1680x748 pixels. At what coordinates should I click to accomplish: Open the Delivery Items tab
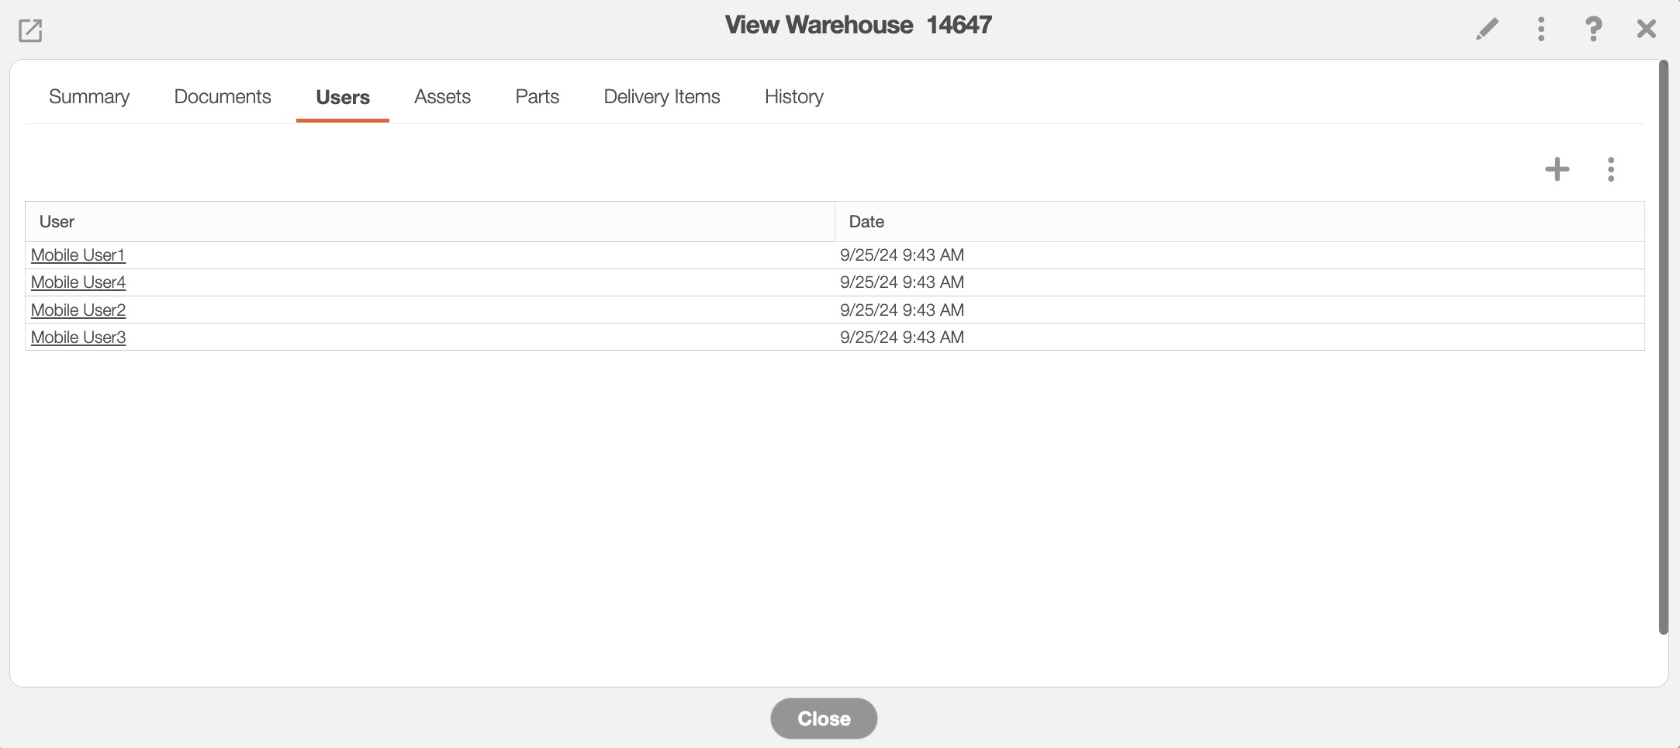pyautogui.click(x=662, y=97)
